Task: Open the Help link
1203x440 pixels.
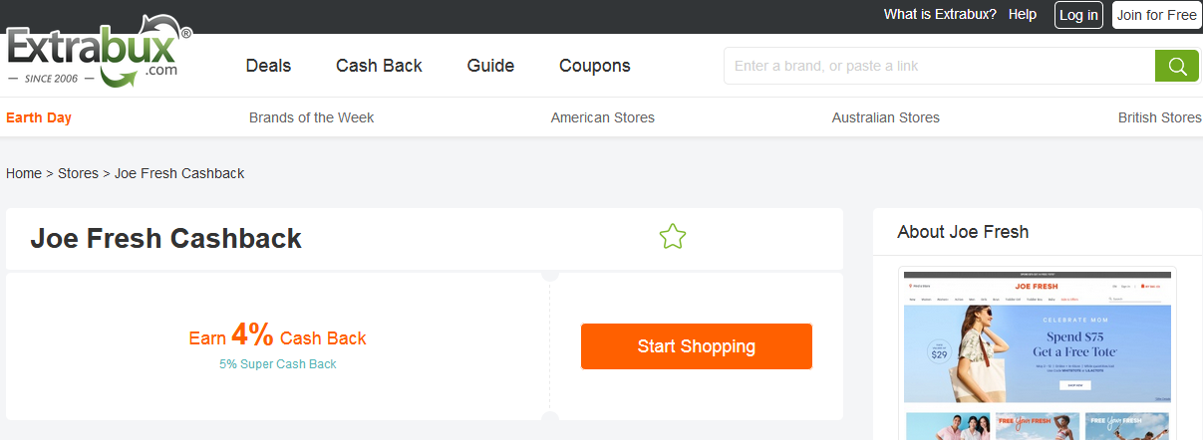Action: point(1023,14)
